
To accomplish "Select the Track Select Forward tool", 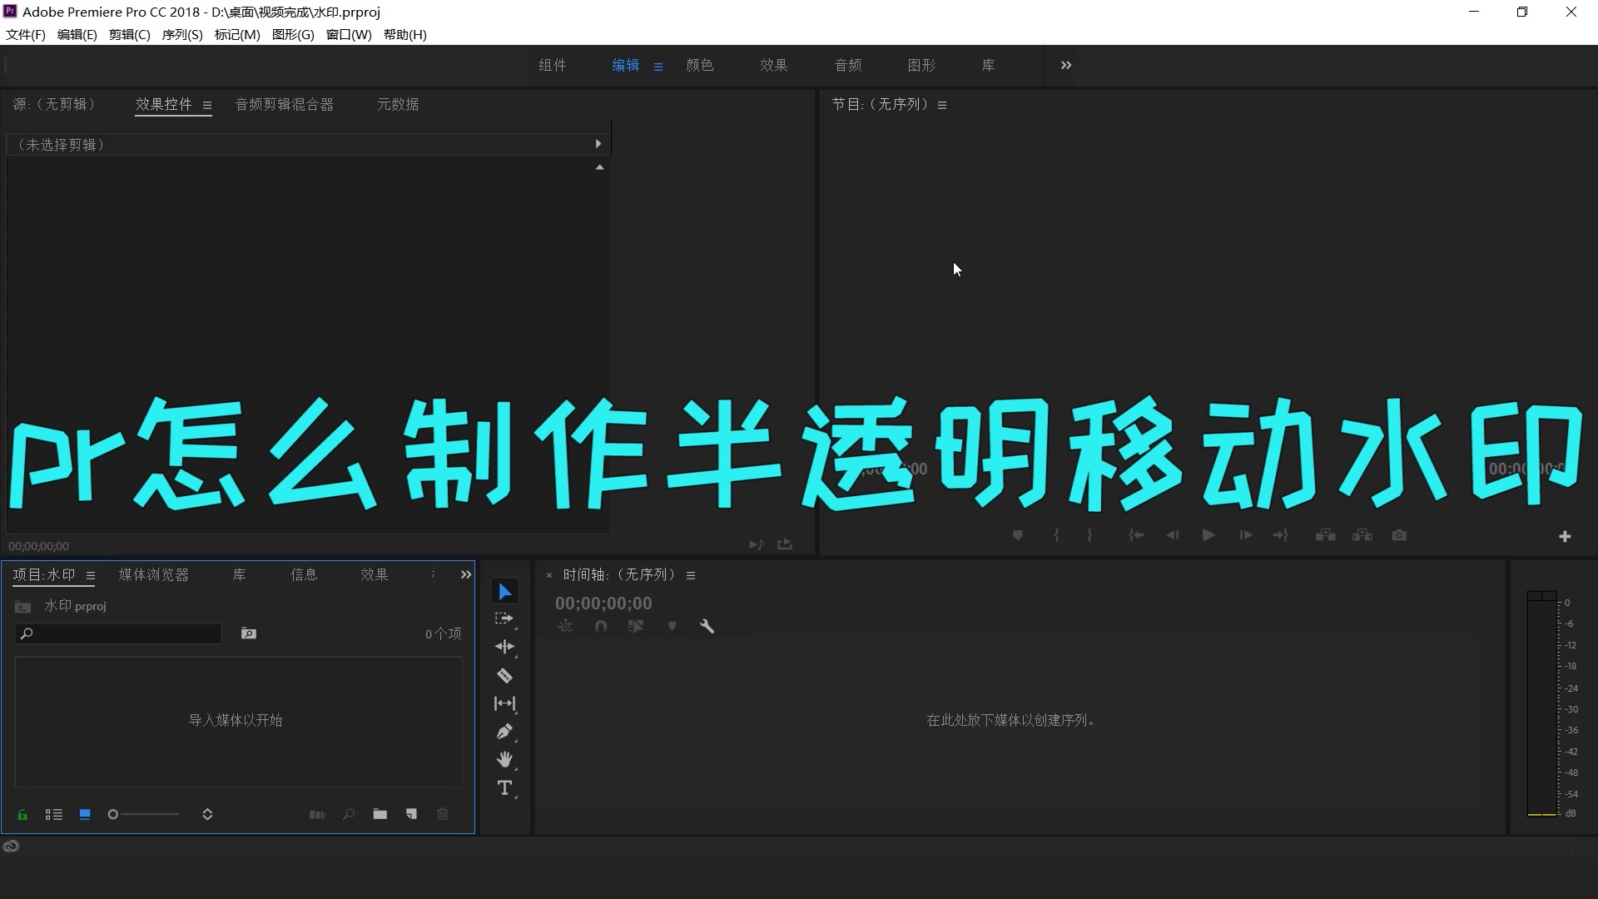I will click(504, 619).
